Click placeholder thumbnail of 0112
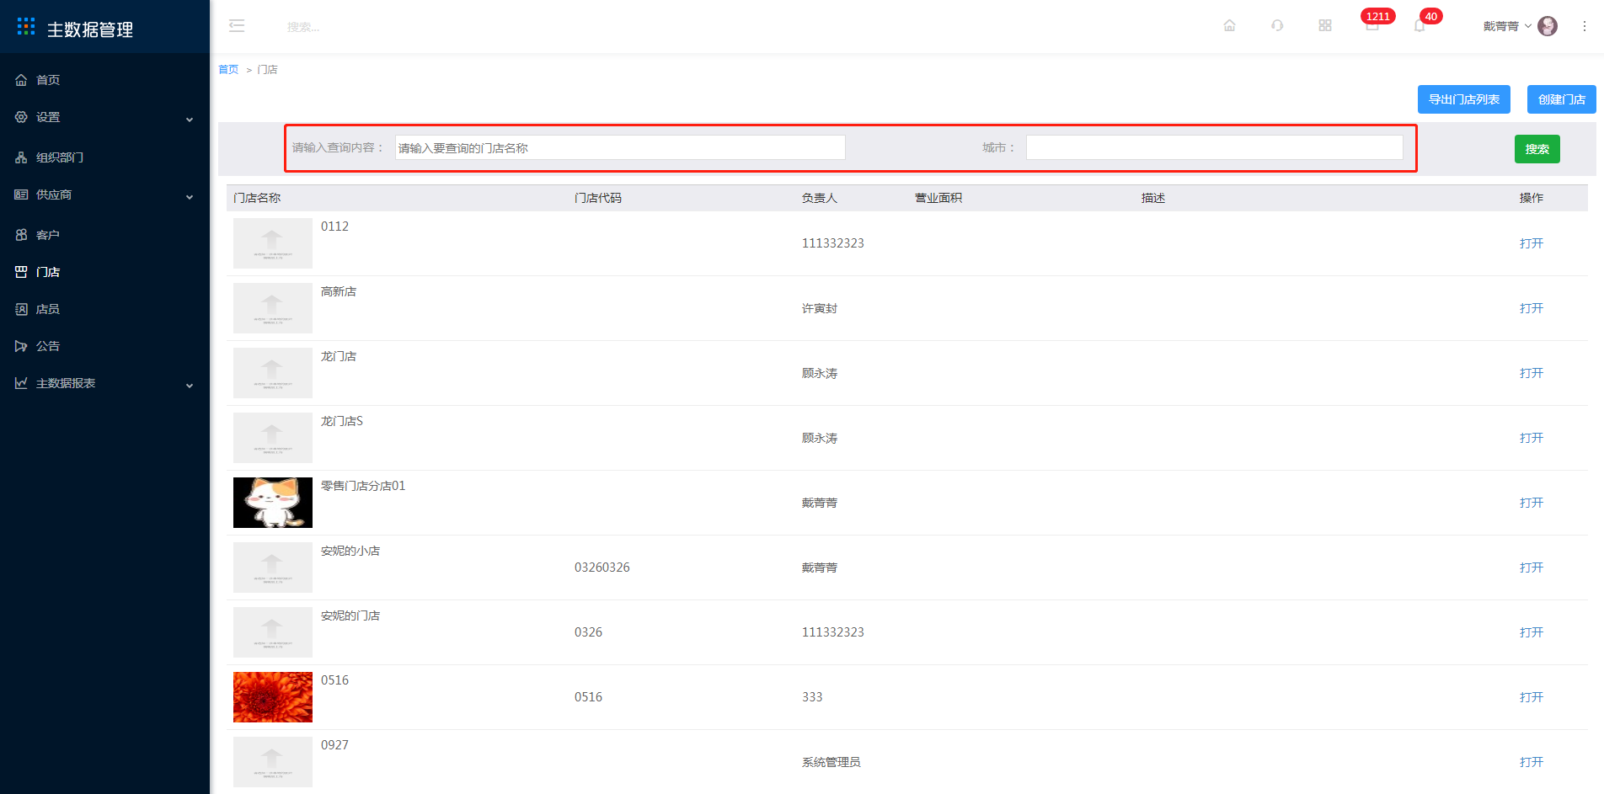This screenshot has height=794, width=1604. click(x=273, y=243)
